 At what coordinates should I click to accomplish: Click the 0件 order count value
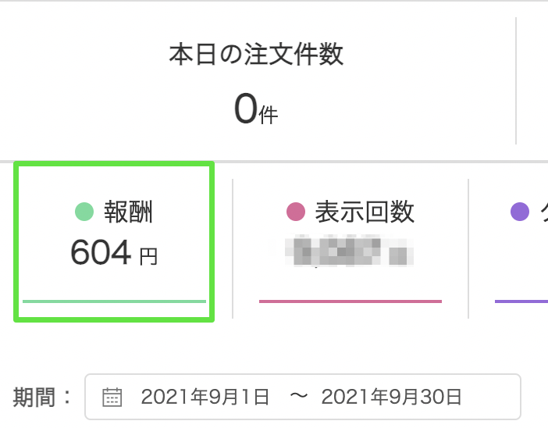tap(256, 109)
